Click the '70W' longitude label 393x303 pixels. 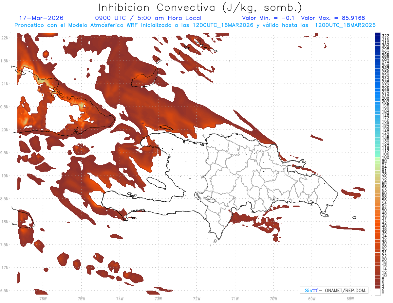273,298
